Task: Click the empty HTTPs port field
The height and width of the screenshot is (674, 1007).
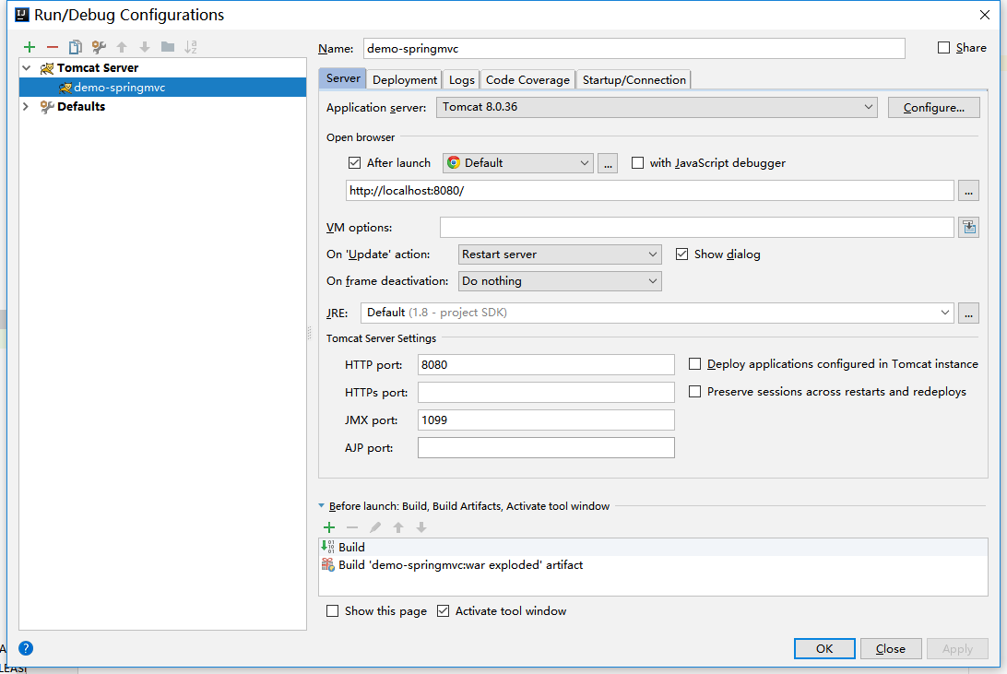Action: click(x=546, y=392)
